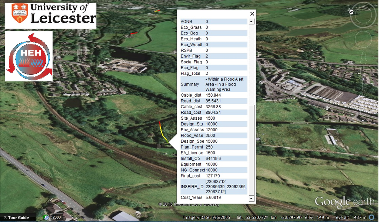380x223 pixels.
Task: Select the yellow-red path line near the balloon
Action: tap(164, 133)
